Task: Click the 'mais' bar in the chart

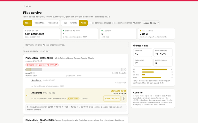Action: [152, 77]
